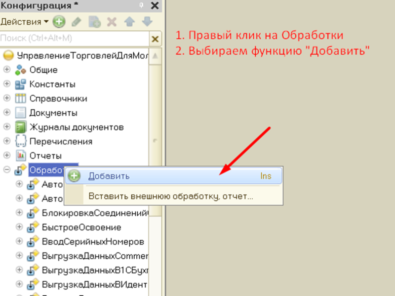The height and width of the screenshot is (296, 395).
Task: Expand the Отчеты branch
Action: tap(7, 155)
